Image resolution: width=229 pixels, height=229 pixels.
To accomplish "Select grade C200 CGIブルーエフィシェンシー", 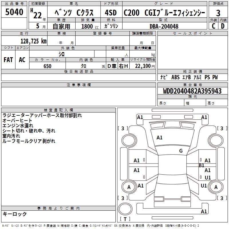I will (164, 13).
